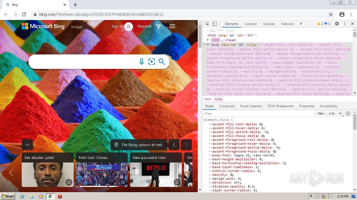Add a new style rule plus icon
Viewport: 357px width, 200px height.
pyautogui.click(x=340, y=113)
